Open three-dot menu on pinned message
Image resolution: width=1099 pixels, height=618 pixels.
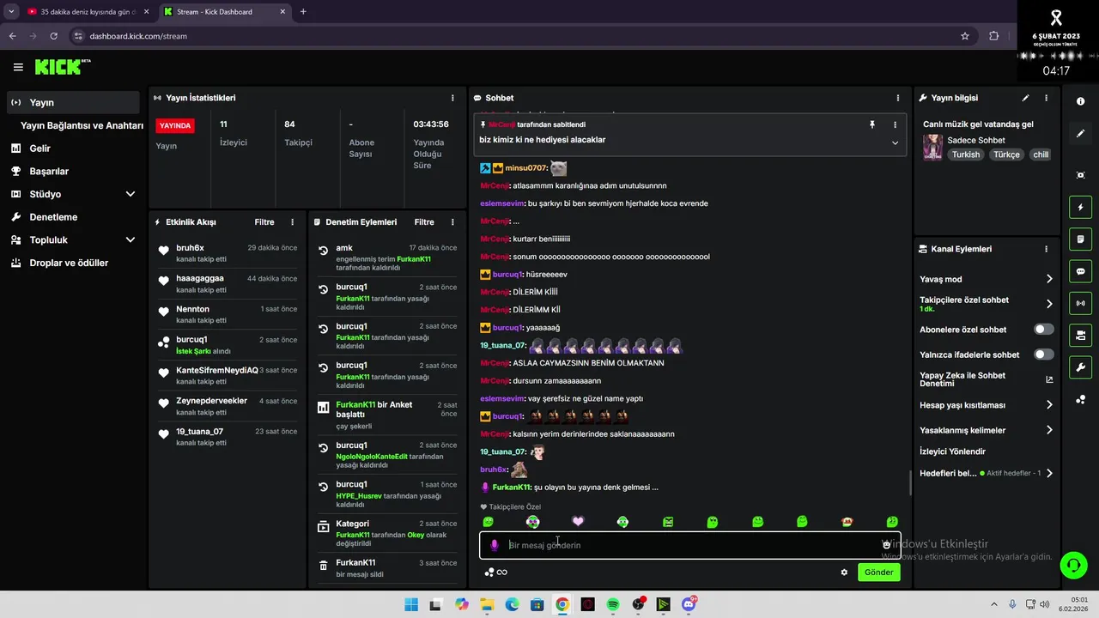[895, 124]
